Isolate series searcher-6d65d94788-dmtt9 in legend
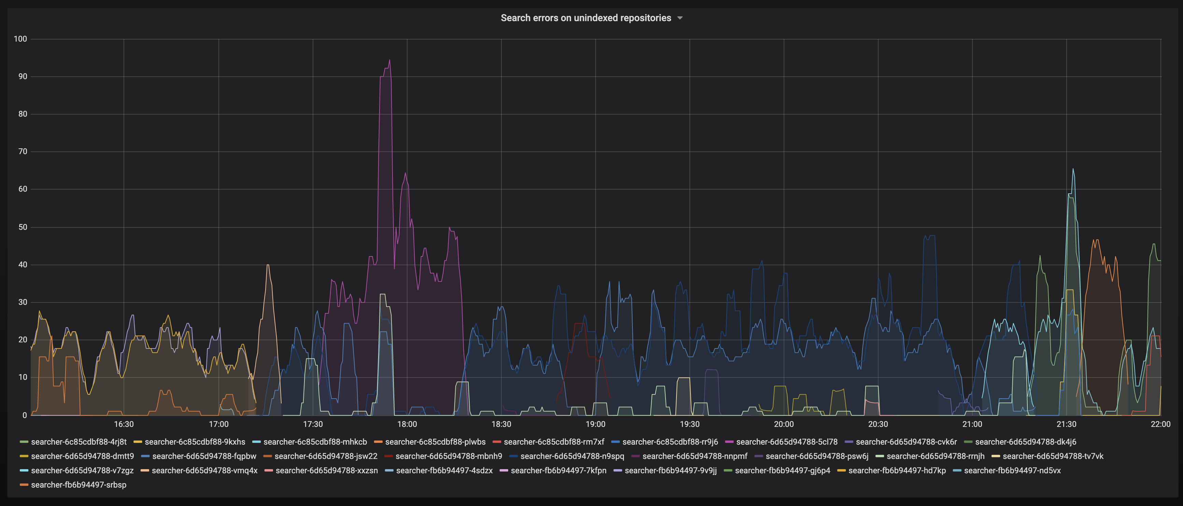The width and height of the screenshot is (1183, 506). point(83,456)
